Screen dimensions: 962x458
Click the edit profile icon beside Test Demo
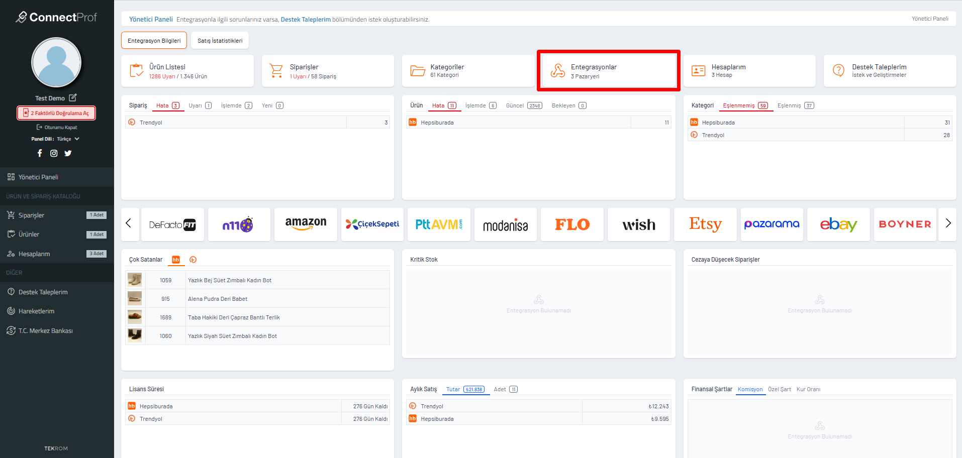[73, 97]
